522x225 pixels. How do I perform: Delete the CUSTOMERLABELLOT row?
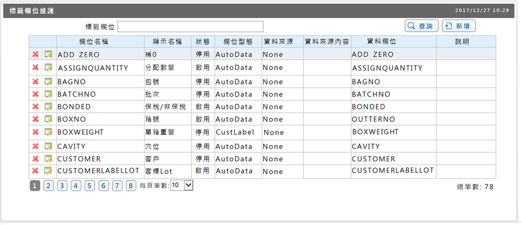(35, 171)
